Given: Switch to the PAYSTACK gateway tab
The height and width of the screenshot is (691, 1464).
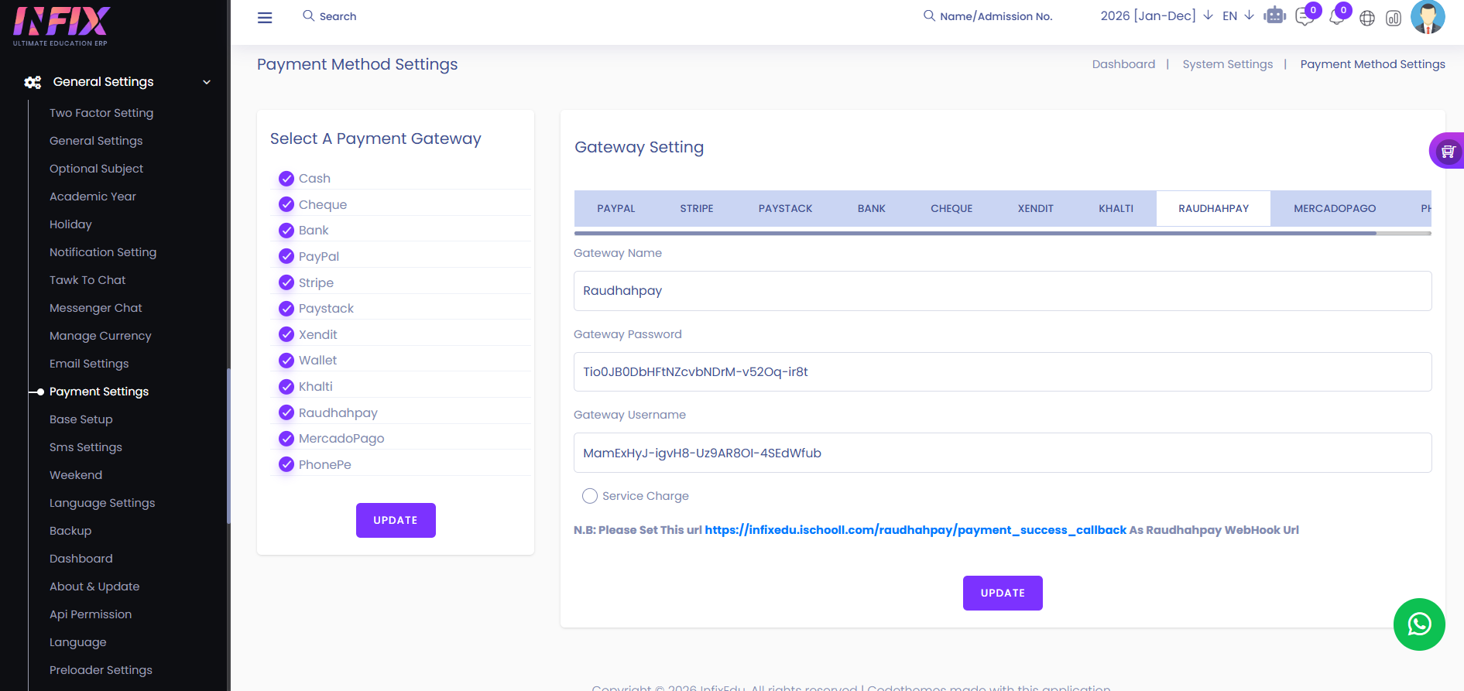Looking at the screenshot, I should pos(786,209).
